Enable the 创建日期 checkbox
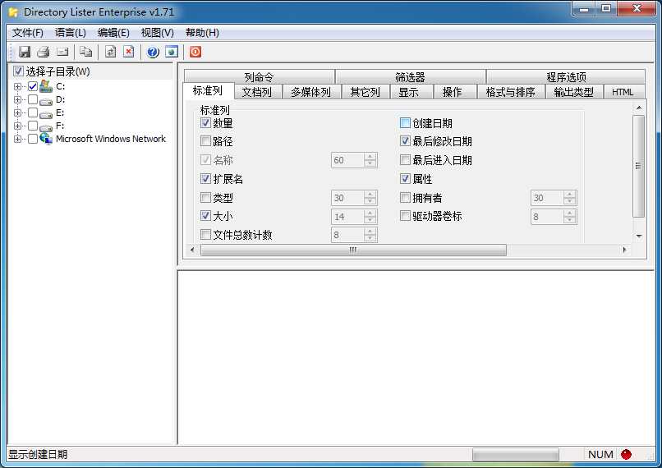This screenshot has height=468, width=662. [x=405, y=123]
